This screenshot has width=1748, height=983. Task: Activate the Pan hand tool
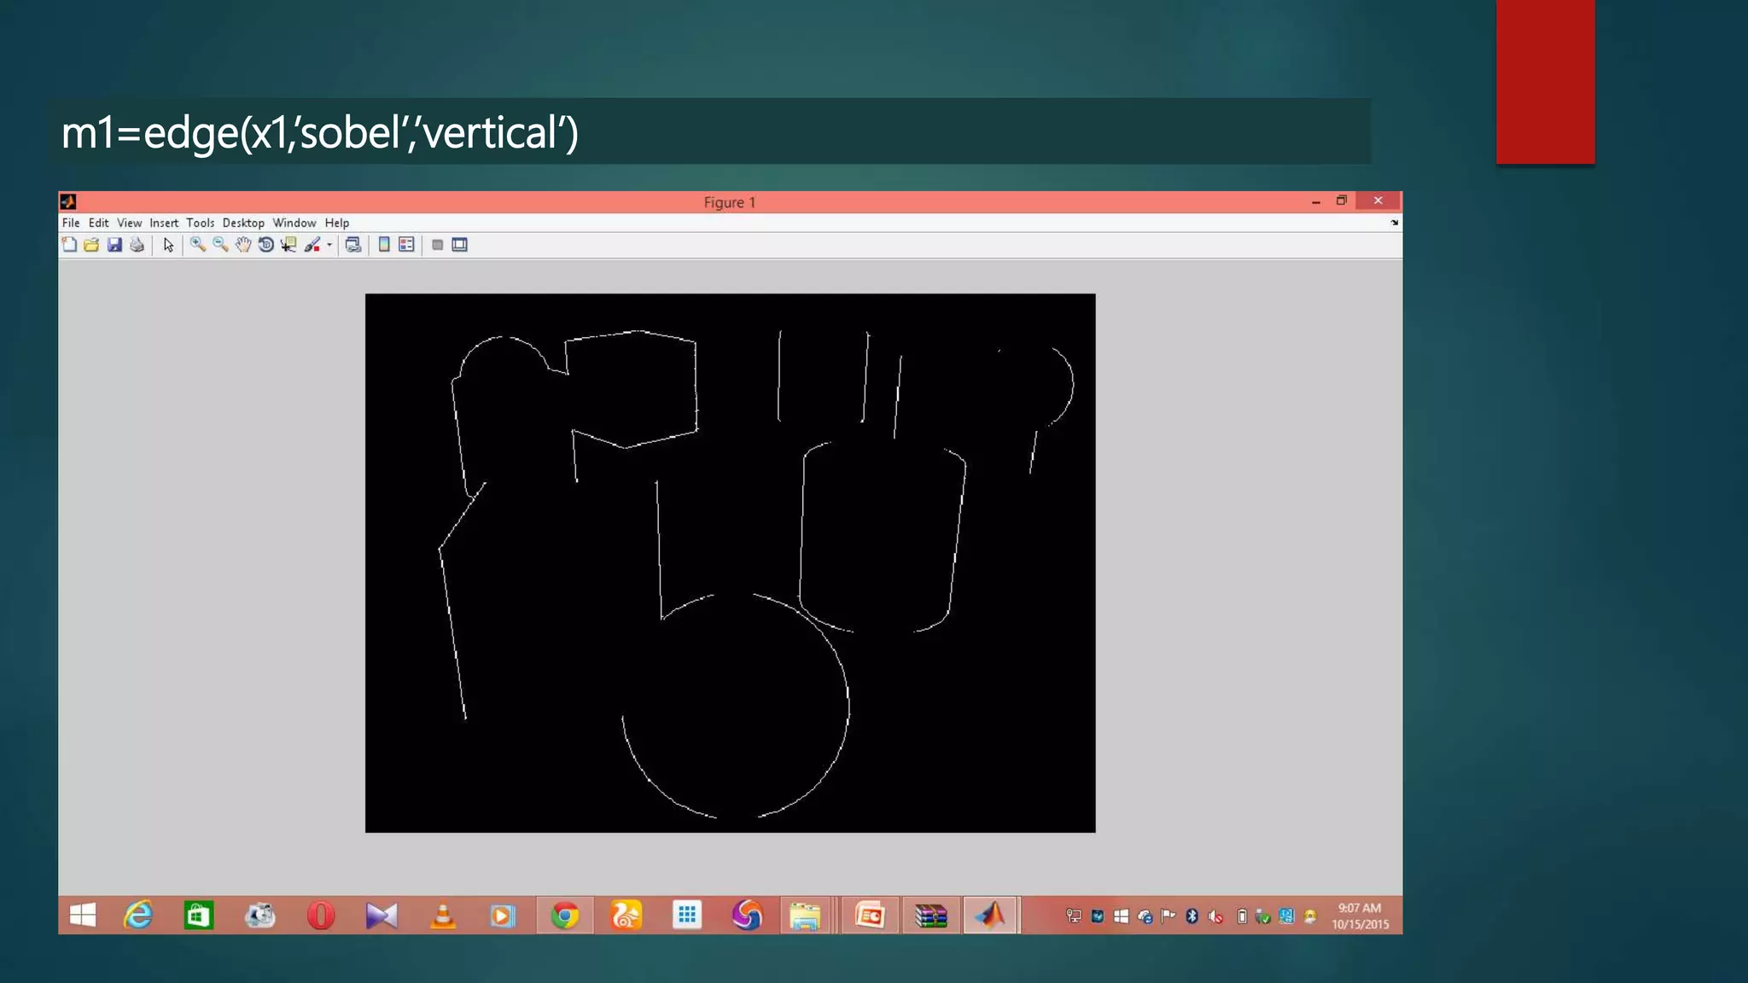click(243, 245)
